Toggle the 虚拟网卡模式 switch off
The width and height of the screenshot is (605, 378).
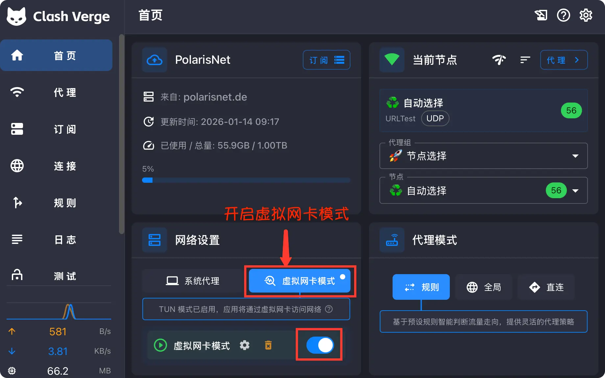(320, 345)
